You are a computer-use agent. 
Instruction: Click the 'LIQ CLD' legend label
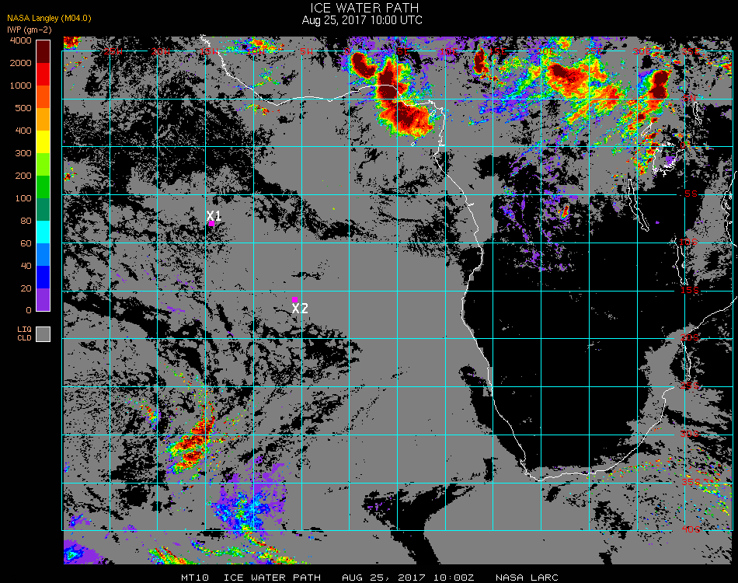coord(25,334)
